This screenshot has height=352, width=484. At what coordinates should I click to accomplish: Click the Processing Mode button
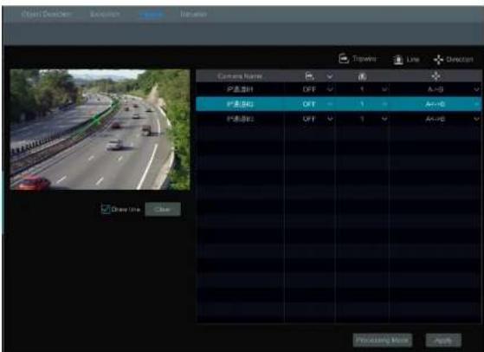click(382, 340)
